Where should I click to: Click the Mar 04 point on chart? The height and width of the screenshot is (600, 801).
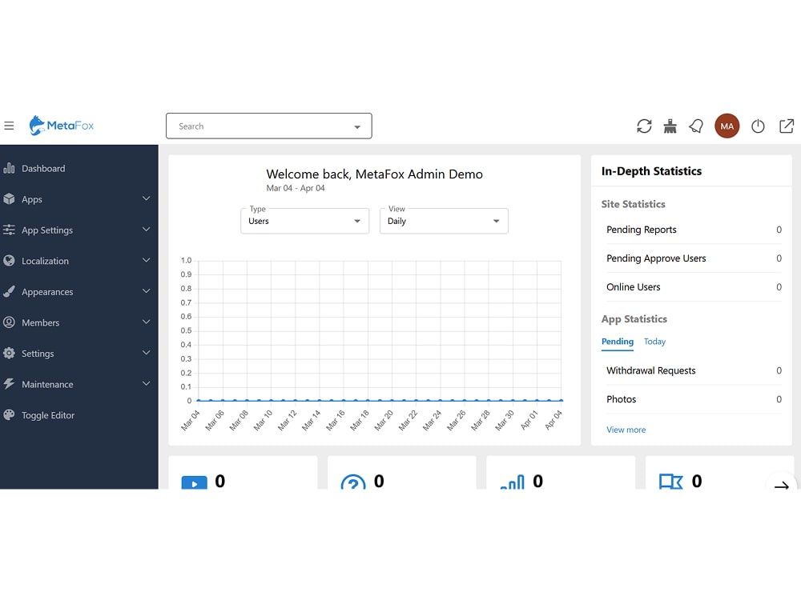click(x=198, y=401)
